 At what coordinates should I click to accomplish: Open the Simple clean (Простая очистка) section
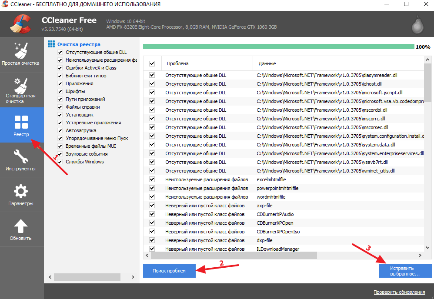(21, 55)
